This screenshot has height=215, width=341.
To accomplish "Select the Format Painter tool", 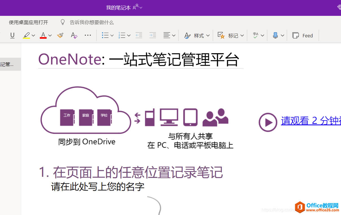I will click(60, 35).
